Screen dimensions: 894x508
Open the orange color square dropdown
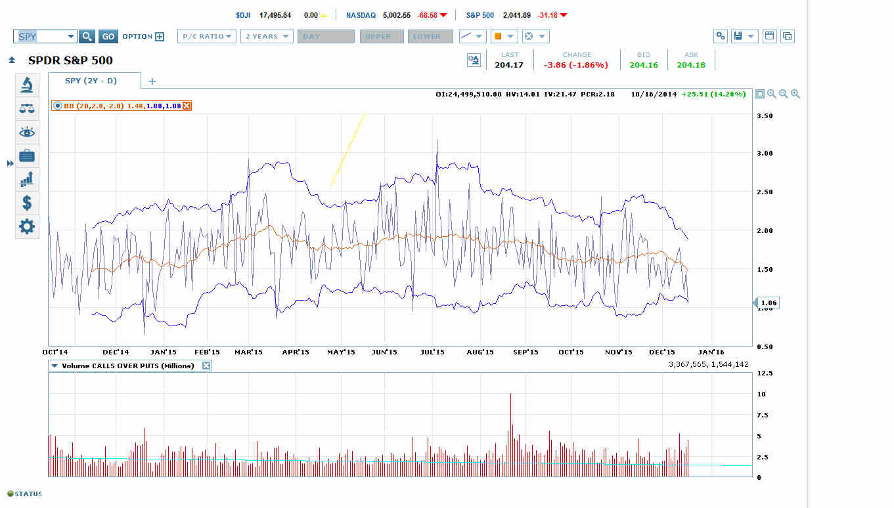point(504,37)
